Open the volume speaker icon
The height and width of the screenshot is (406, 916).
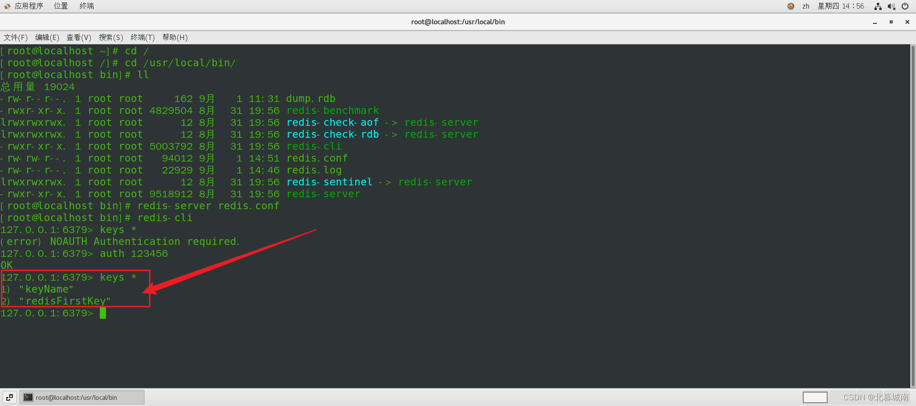tap(891, 6)
